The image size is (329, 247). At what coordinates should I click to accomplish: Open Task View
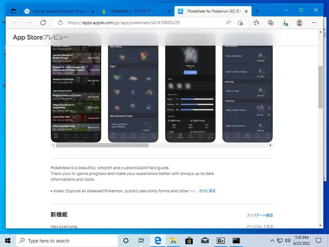[x=141, y=241]
